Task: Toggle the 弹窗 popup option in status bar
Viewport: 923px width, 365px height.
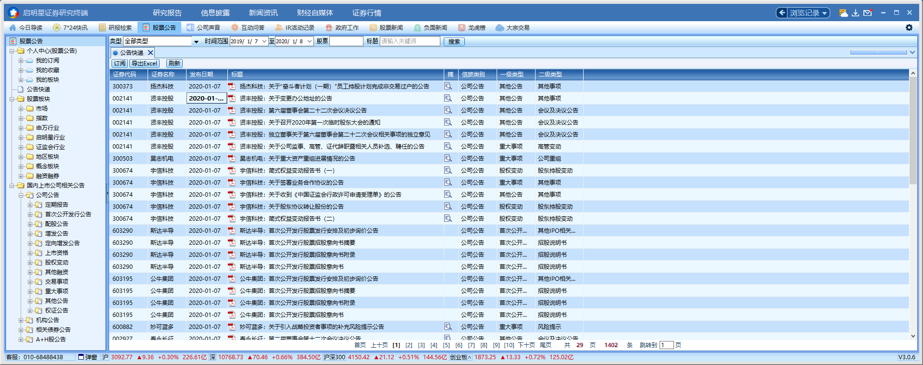Action: pyautogui.click(x=87, y=357)
